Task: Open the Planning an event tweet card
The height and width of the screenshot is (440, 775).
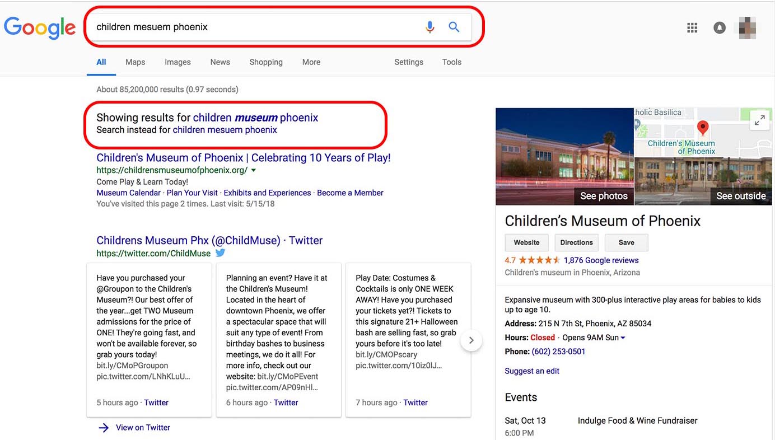Action: tap(279, 340)
